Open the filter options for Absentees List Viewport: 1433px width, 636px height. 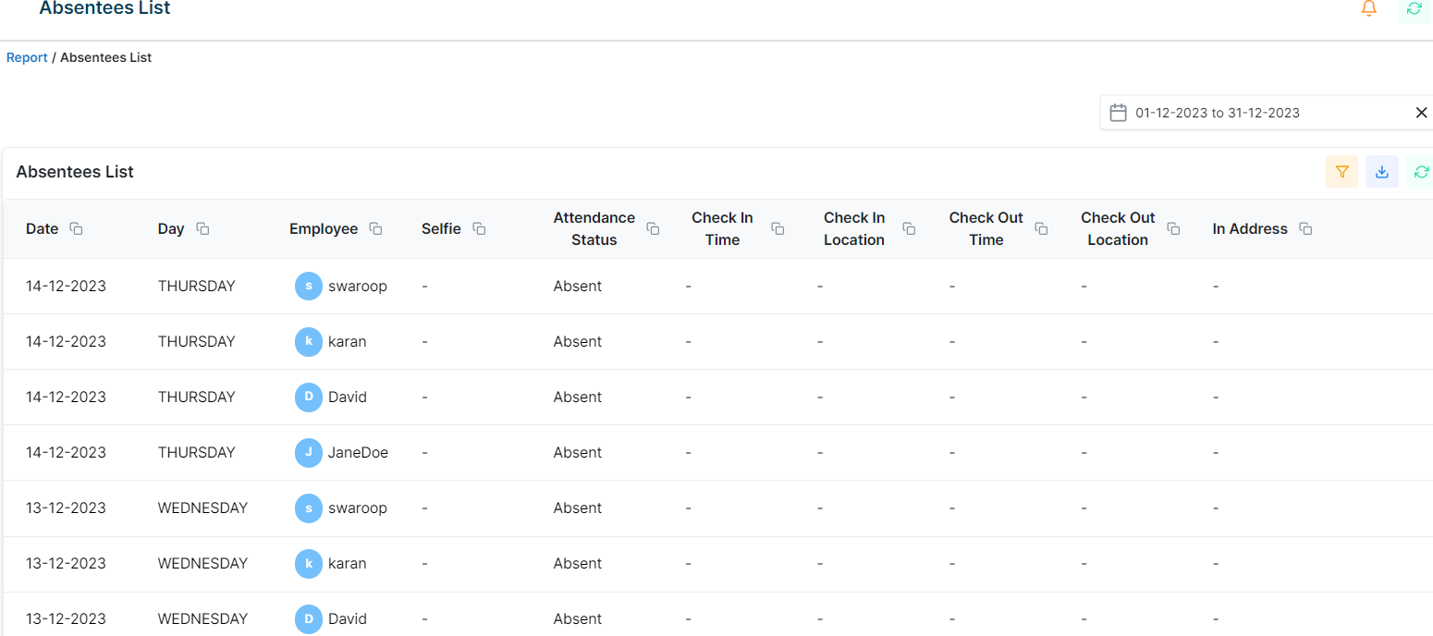[1341, 172]
